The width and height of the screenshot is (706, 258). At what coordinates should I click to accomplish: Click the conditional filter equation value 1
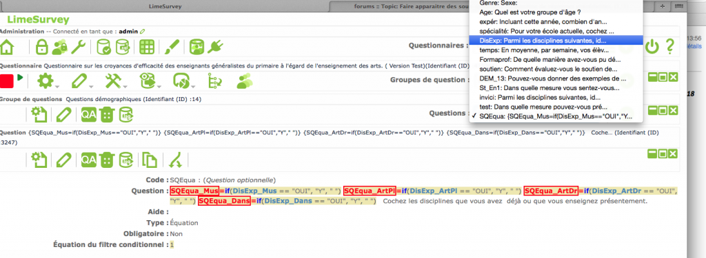[172, 245]
